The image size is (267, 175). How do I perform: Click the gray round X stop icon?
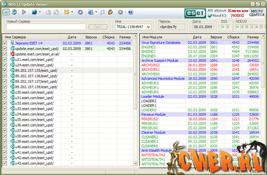[120, 12]
